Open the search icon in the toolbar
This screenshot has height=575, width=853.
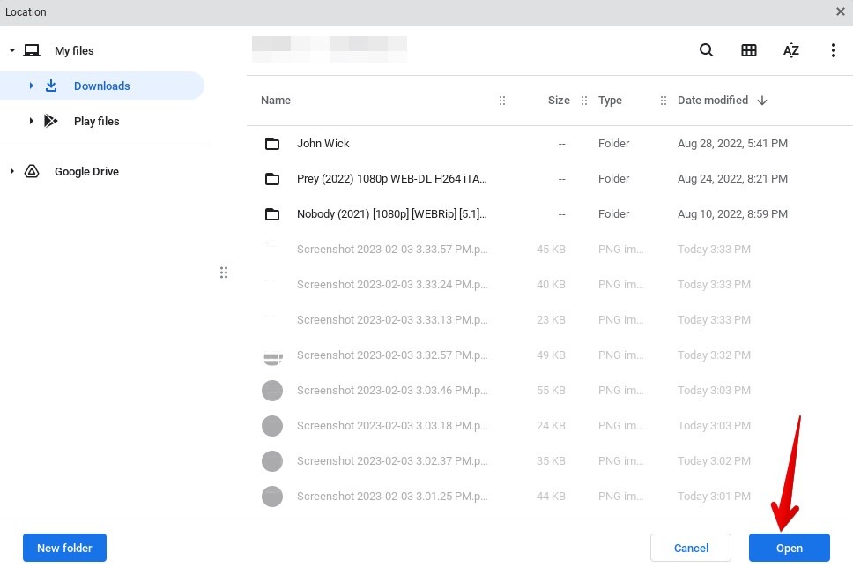tap(706, 50)
